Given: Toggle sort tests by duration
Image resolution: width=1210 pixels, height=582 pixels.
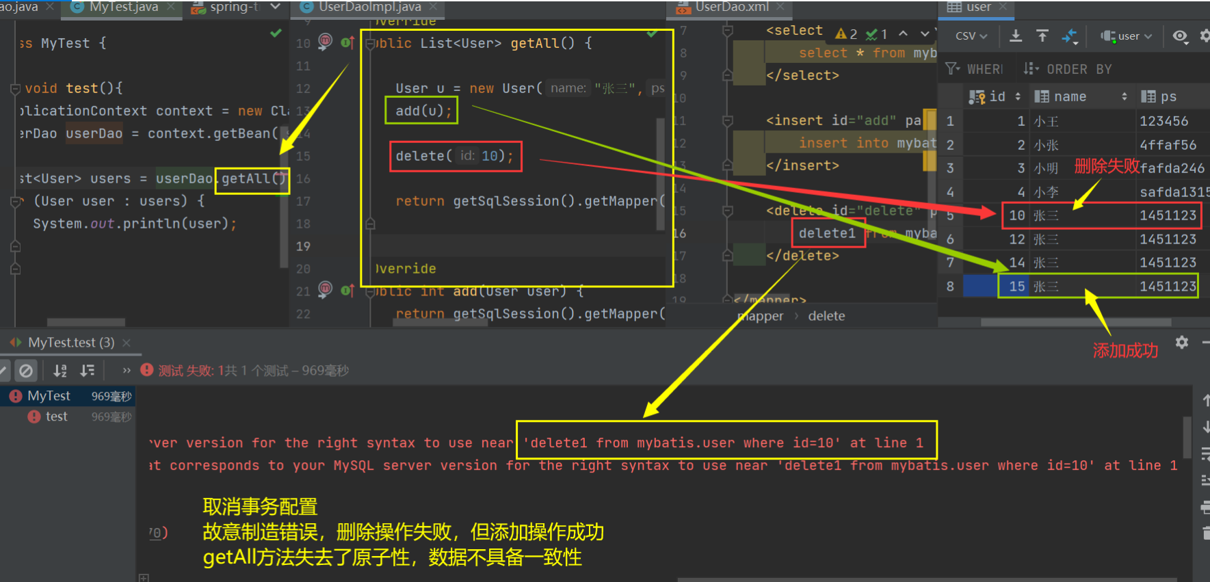Looking at the screenshot, I should pyautogui.click(x=88, y=371).
